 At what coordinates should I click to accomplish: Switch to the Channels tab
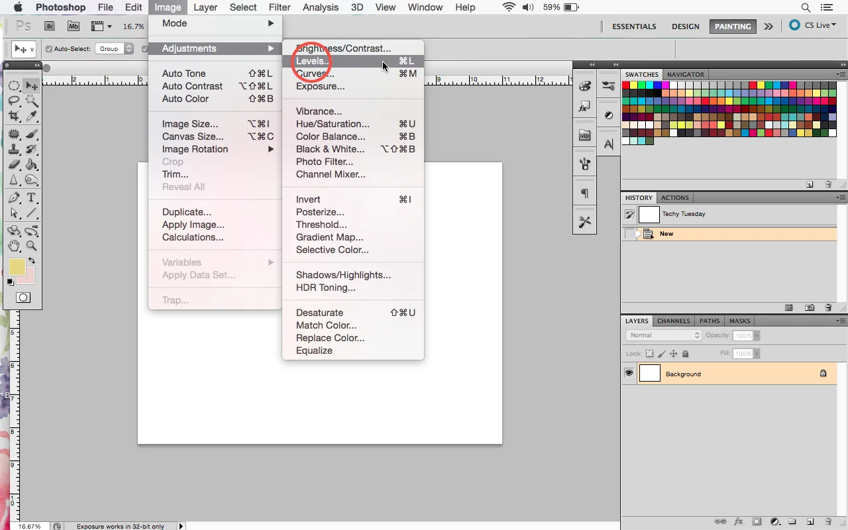coord(674,321)
